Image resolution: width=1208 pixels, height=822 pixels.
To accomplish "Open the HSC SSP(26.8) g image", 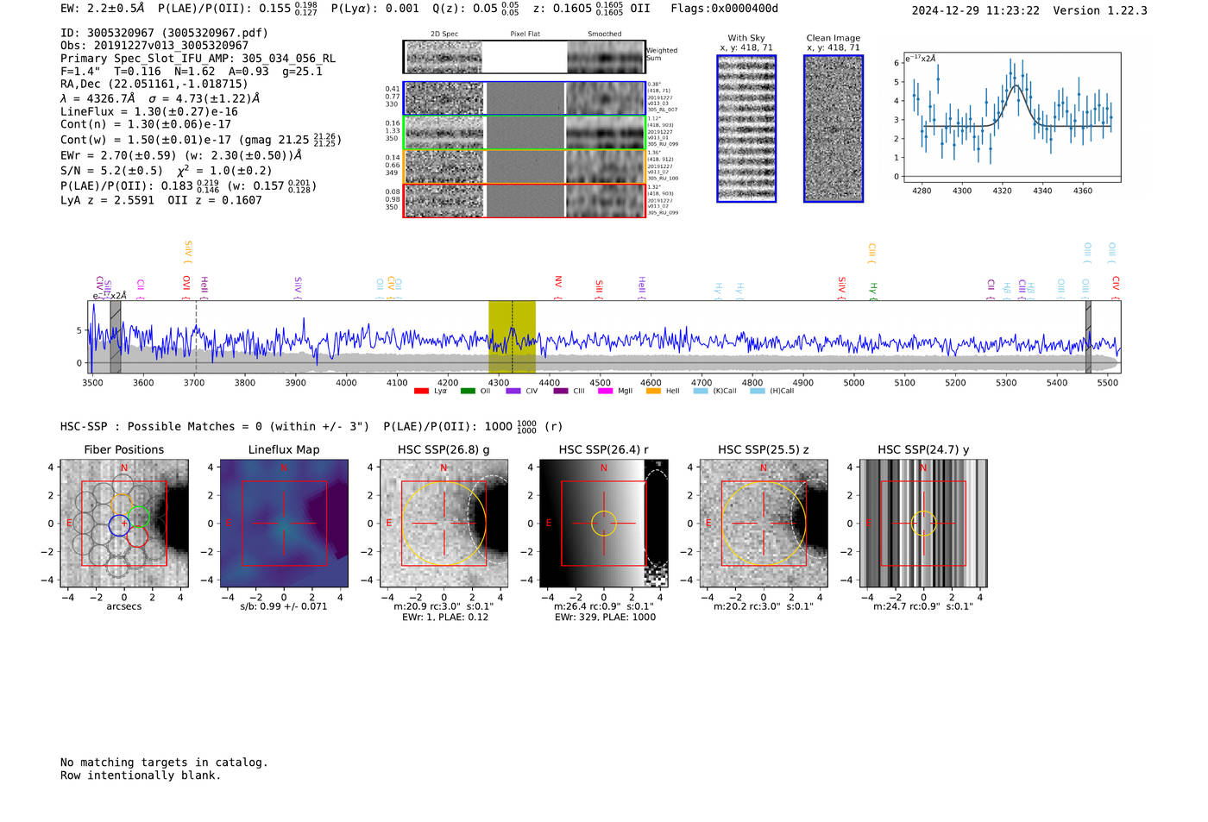I will (444, 524).
